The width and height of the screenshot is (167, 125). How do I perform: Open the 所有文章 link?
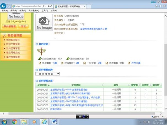(x=136, y=63)
